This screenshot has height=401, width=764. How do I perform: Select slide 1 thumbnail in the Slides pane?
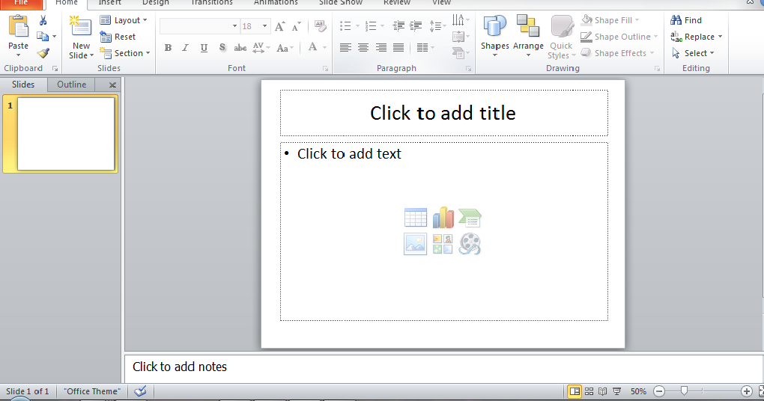66,134
